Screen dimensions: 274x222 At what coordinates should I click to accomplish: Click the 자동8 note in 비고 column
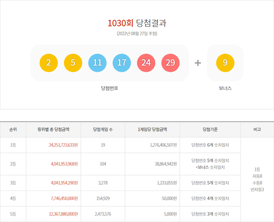click(x=257, y=176)
